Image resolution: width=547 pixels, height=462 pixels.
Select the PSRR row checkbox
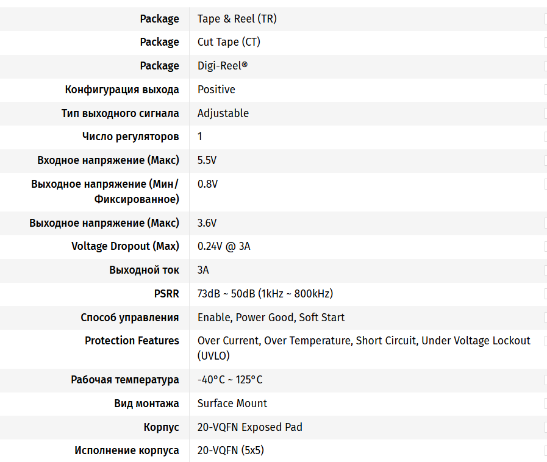pyautogui.click(x=545, y=294)
